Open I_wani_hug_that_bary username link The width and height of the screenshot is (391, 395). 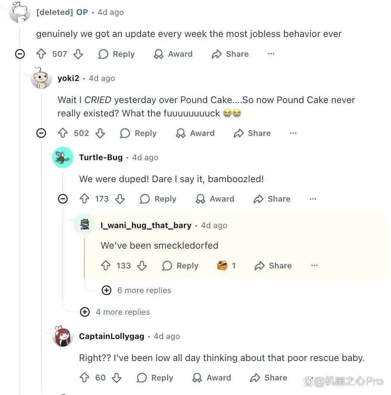146,225
